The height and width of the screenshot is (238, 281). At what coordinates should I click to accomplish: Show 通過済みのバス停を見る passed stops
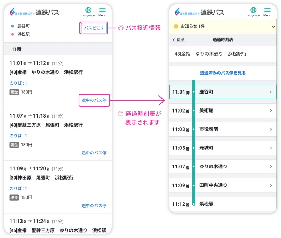[x=223, y=73]
